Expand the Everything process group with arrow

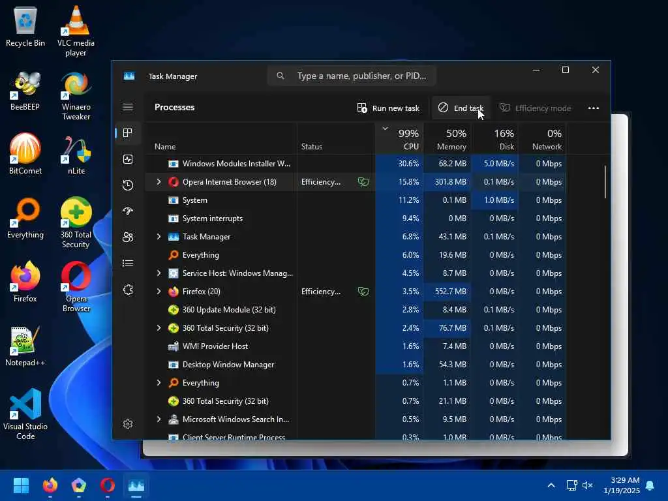click(159, 382)
